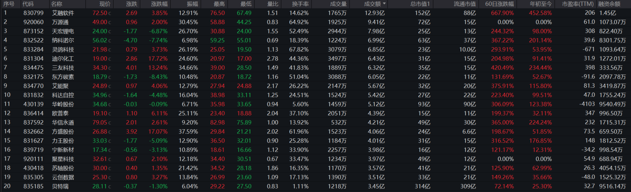Click the 年初至今 column header
The image size is (631, 192).
point(541,4)
